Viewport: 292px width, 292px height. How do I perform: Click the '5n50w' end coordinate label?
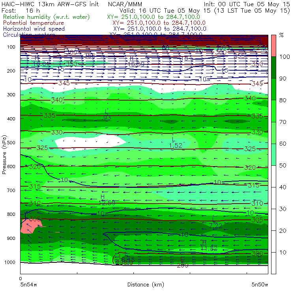click(x=260, y=285)
